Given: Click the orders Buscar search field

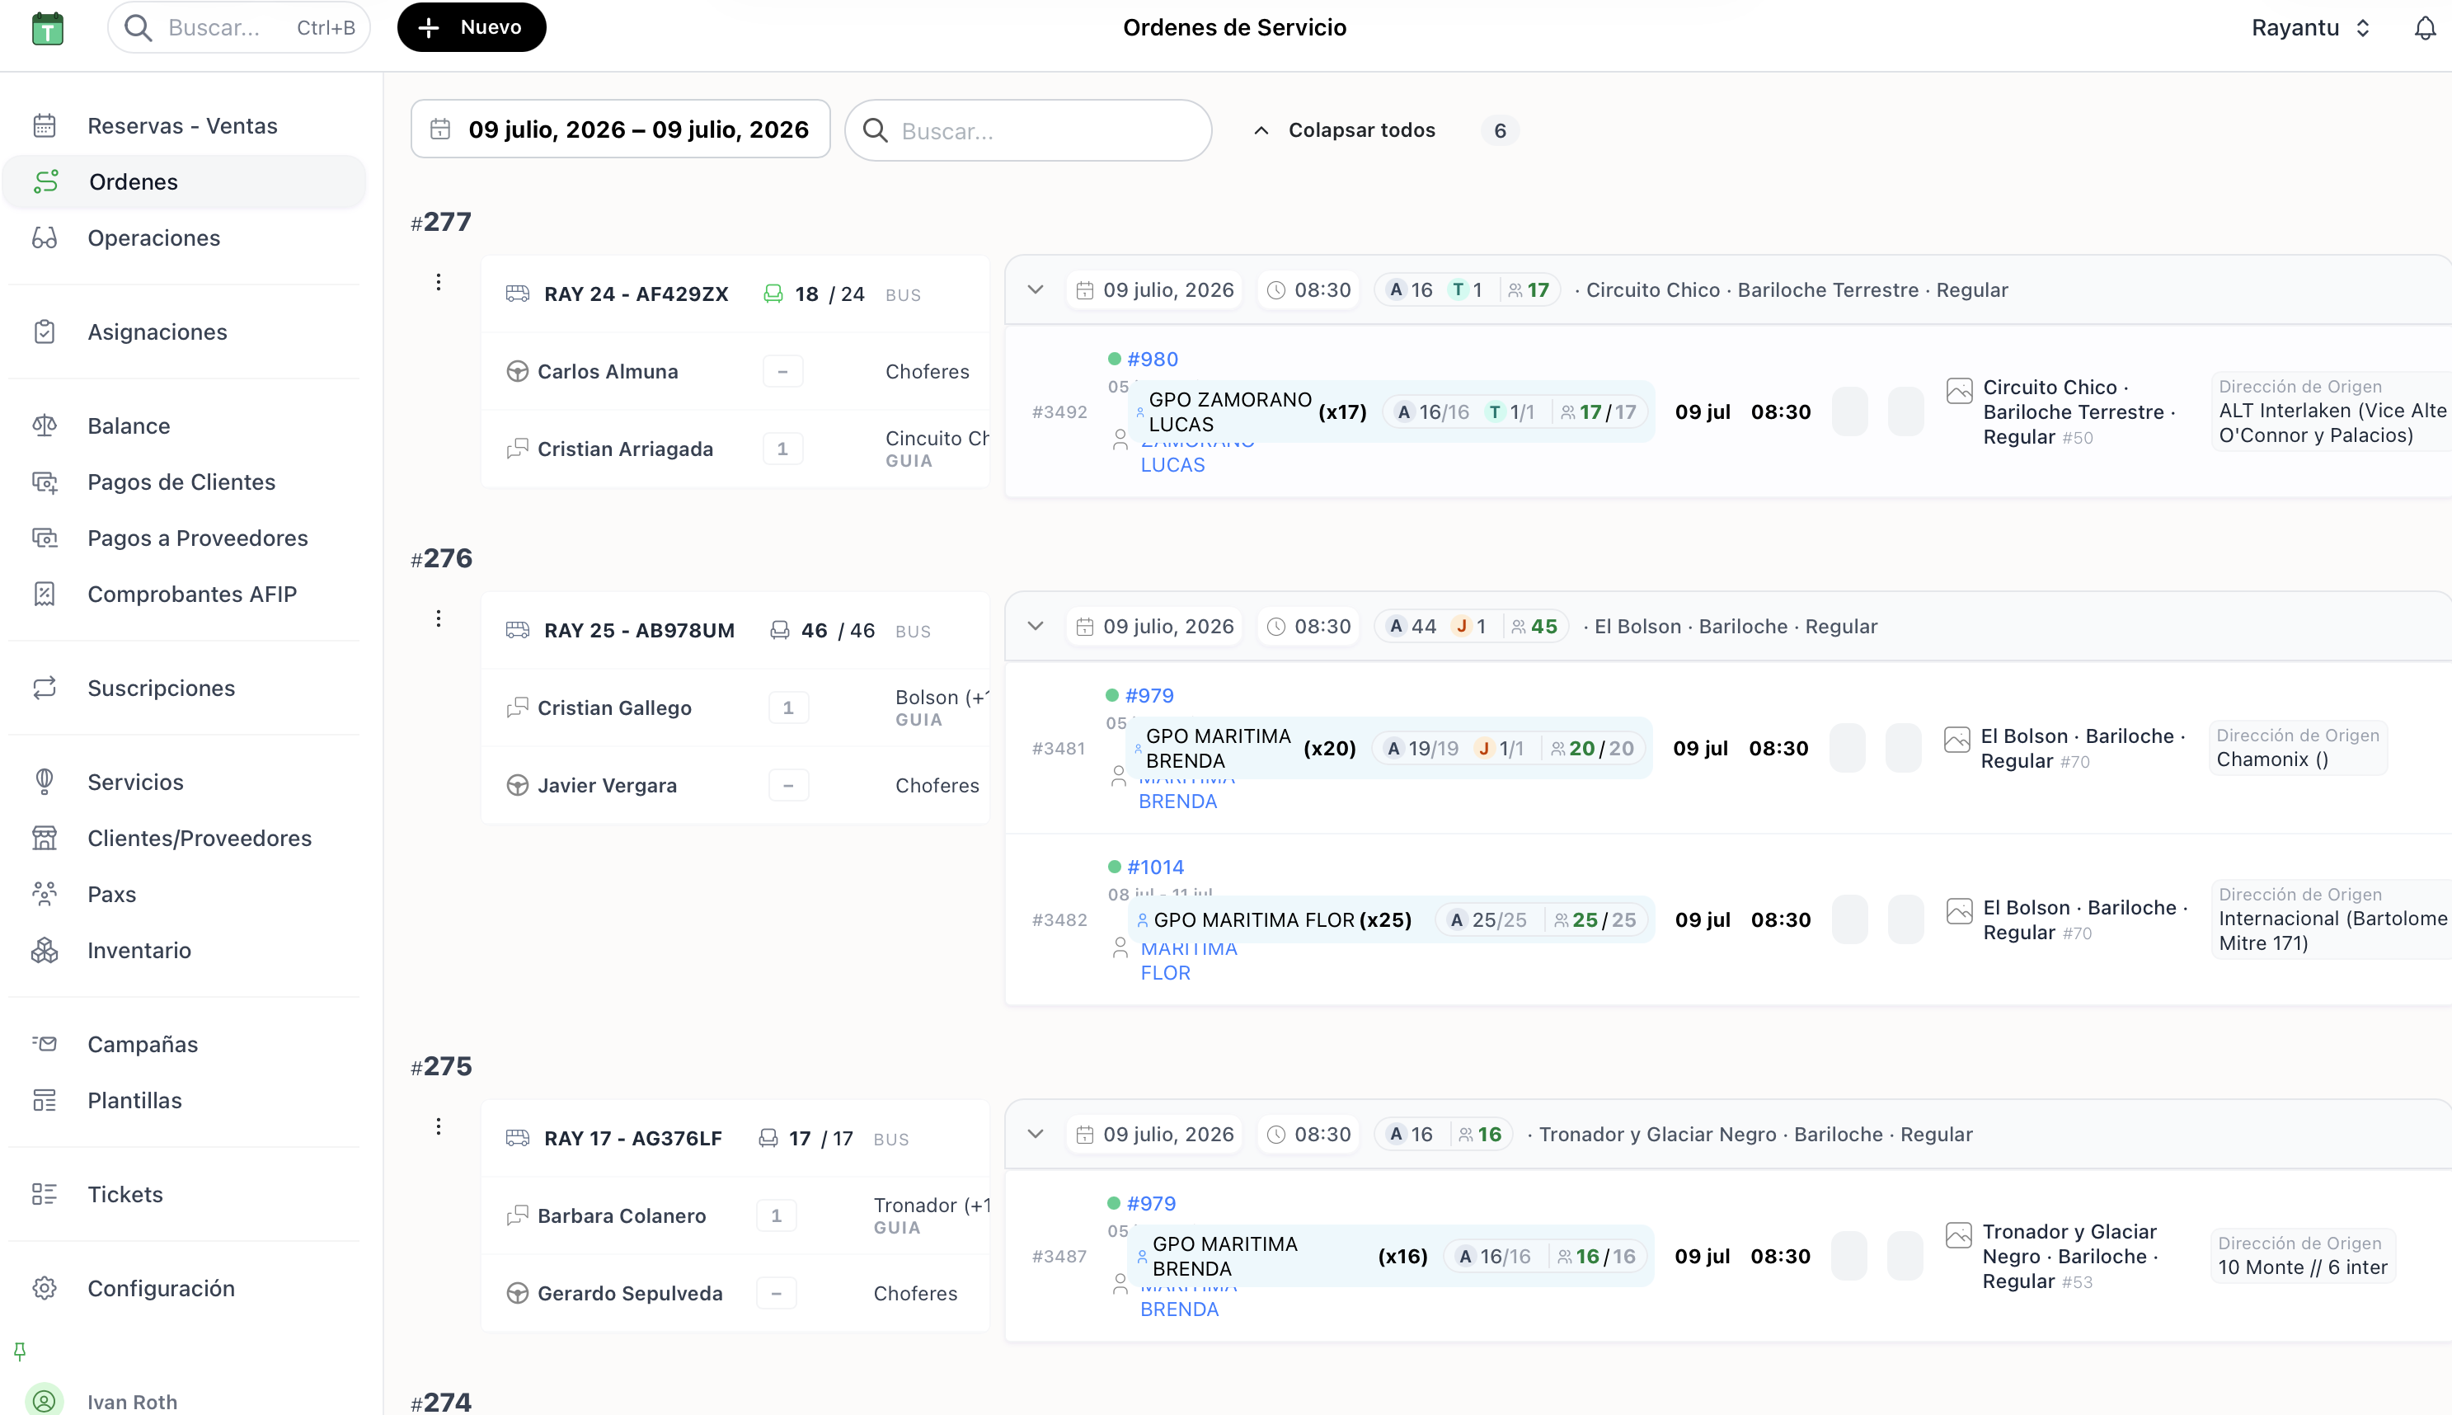Looking at the screenshot, I should pyautogui.click(x=1028, y=130).
